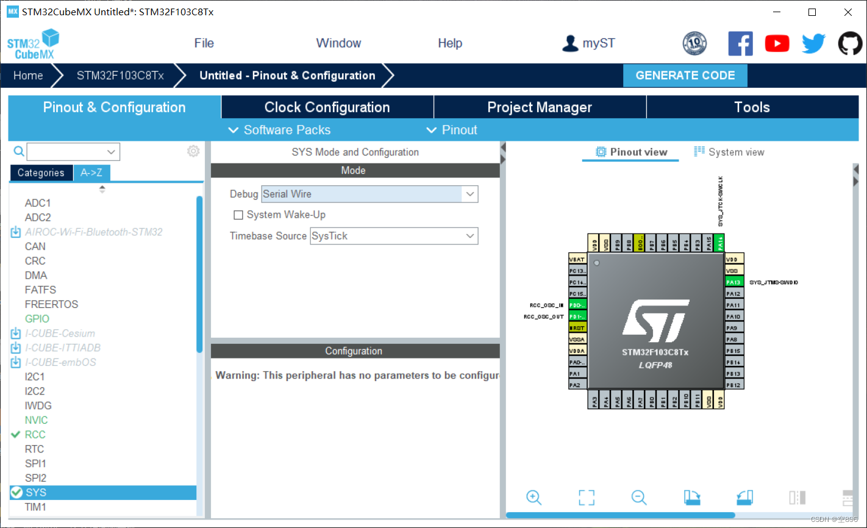Select the NRST pin on the chip

click(577, 328)
